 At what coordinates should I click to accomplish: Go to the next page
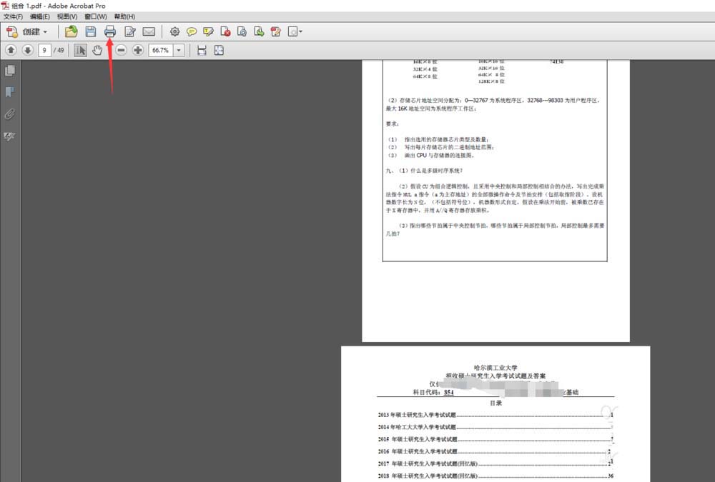point(28,50)
